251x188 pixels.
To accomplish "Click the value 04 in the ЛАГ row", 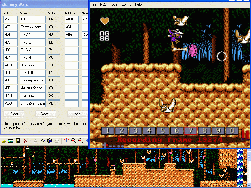I will tap(54, 19).
